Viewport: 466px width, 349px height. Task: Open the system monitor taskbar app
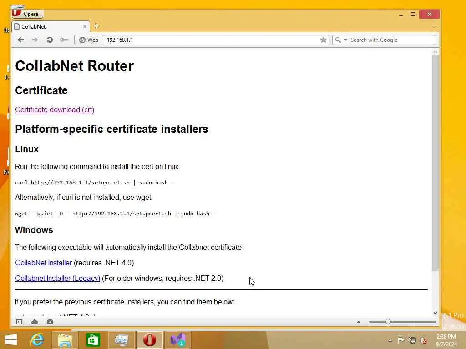coord(121,340)
